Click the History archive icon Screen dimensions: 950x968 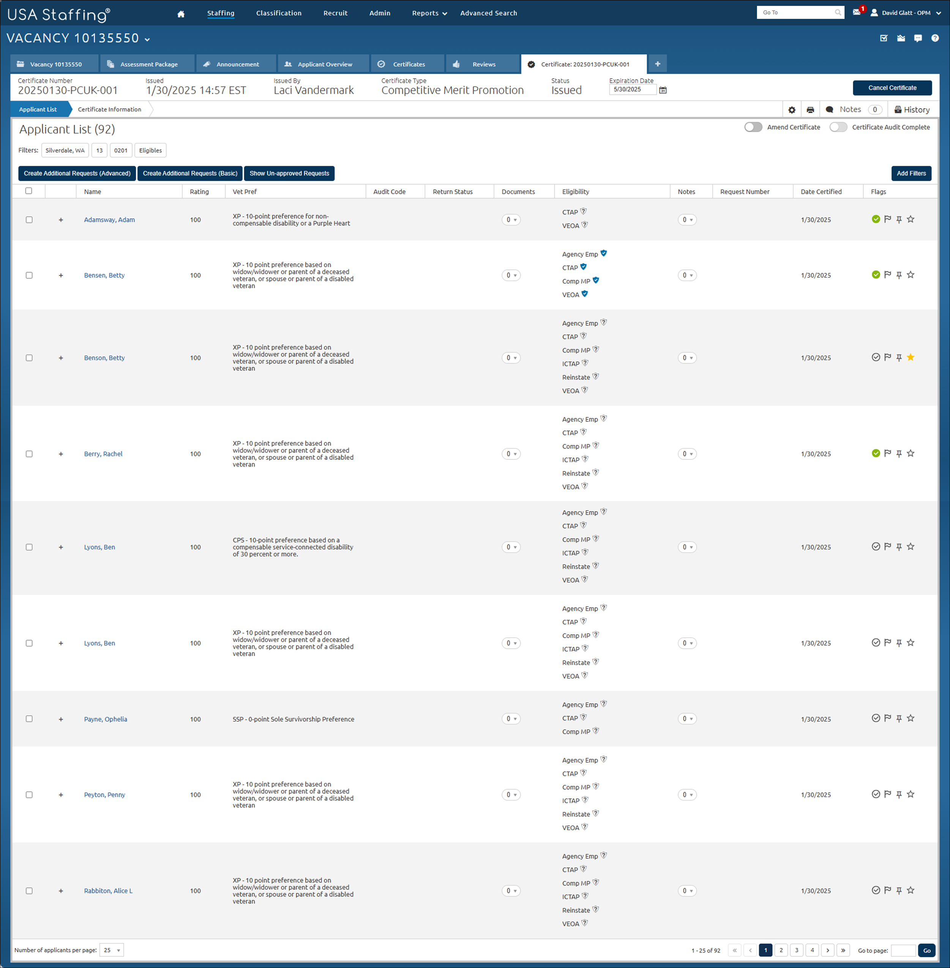coord(898,109)
